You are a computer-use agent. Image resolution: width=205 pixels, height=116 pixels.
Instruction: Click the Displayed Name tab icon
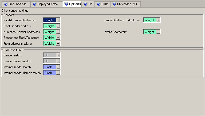pos(34,4)
